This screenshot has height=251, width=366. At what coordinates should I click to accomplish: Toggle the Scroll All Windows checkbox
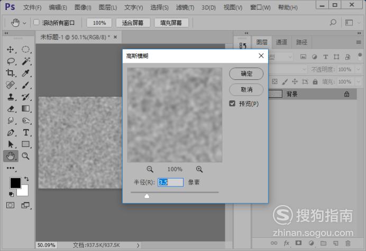[36, 22]
